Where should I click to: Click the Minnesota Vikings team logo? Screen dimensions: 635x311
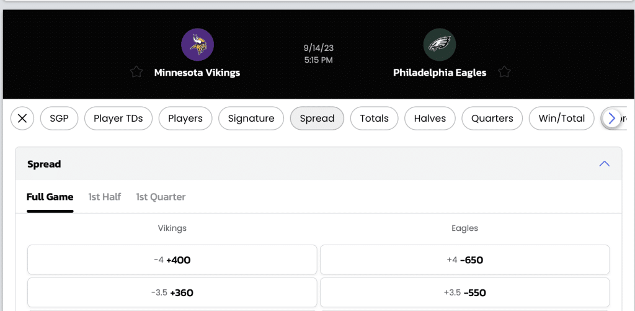(197, 45)
